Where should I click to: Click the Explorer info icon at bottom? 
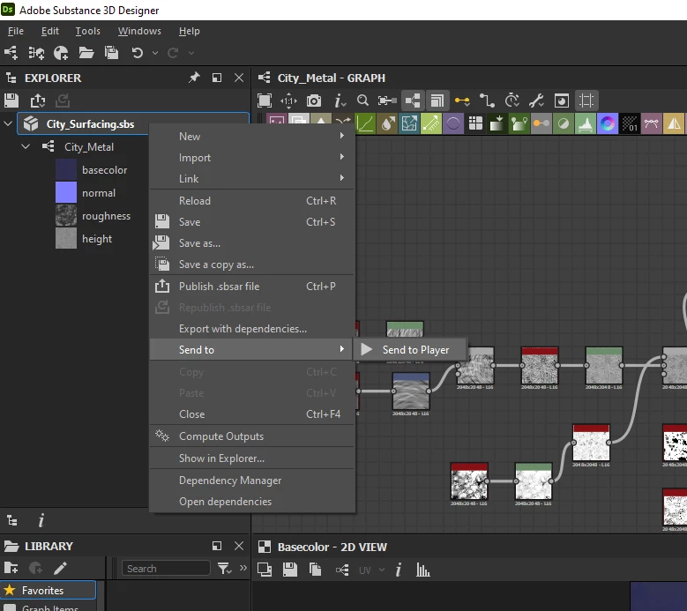pos(41,520)
